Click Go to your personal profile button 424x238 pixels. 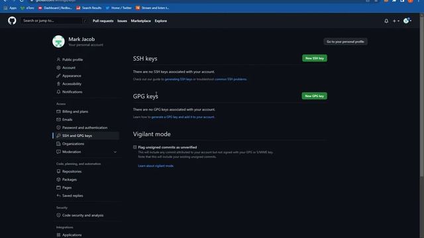click(x=345, y=42)
